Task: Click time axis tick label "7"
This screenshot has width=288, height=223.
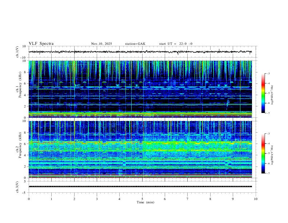Action: pyautogui.click(x=188, y=199)
